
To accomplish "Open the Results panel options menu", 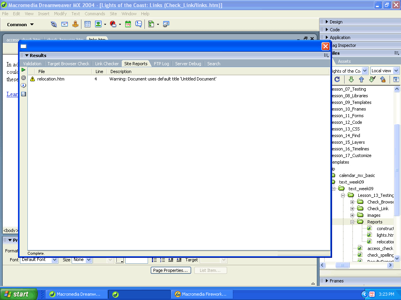I will click(326, 55).
